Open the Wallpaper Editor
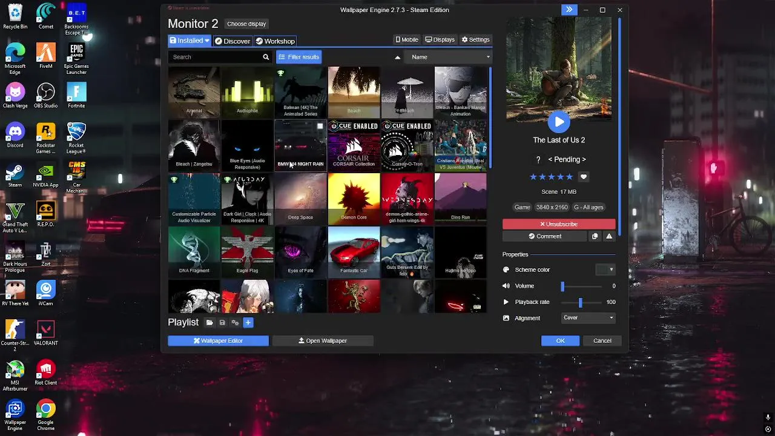The width and height of the screenshot is (775, 436). coord(218,341)
